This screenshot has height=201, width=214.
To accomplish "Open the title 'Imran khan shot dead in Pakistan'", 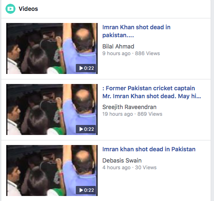I will [x=149, y=149].
